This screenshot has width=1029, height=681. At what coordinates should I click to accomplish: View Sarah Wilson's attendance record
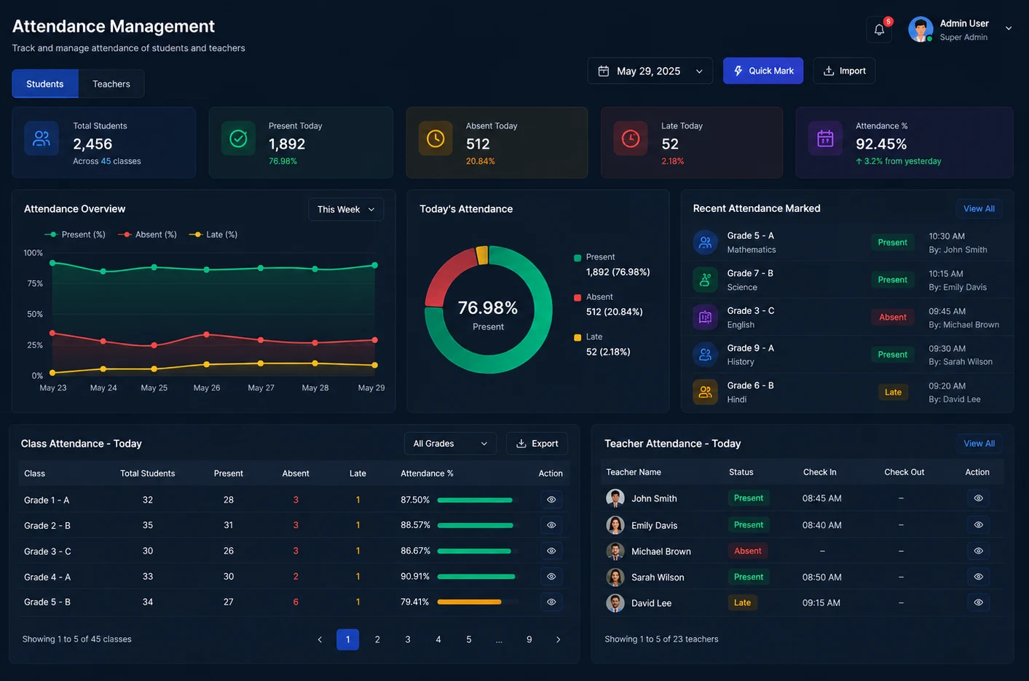tap(978, 576)
